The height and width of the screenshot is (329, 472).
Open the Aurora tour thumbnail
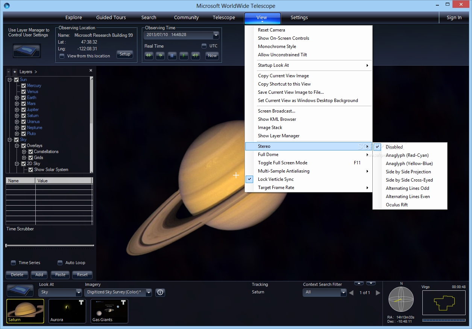67,311
